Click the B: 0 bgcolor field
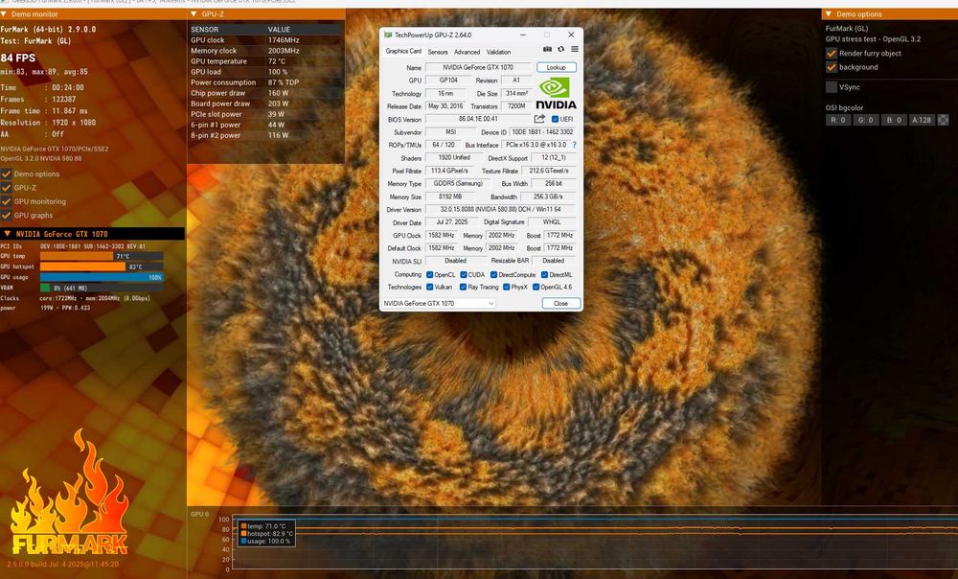 [894, 120]
